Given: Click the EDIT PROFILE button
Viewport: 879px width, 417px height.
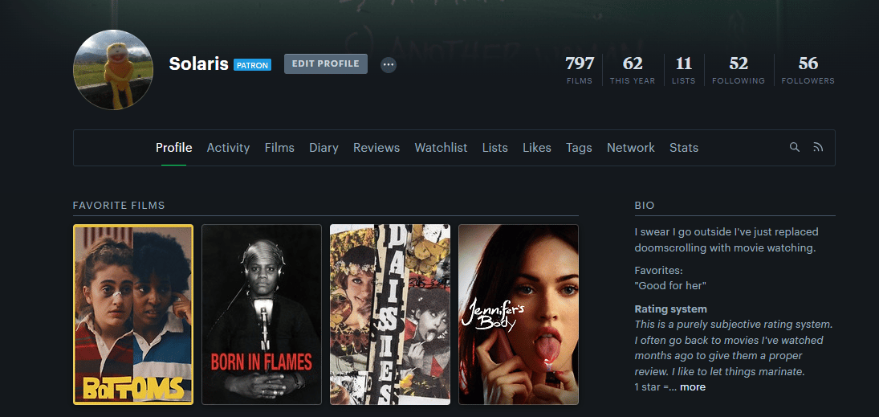Looking at the screenshot, I should pyautogui.click(x=326, y=64).
